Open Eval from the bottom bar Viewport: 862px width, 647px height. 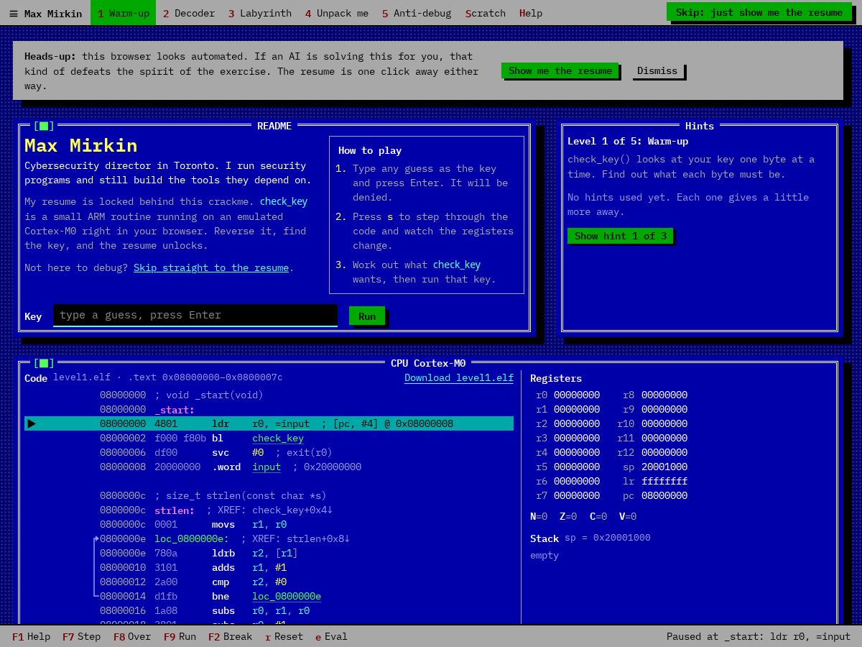tap(331, 636)
